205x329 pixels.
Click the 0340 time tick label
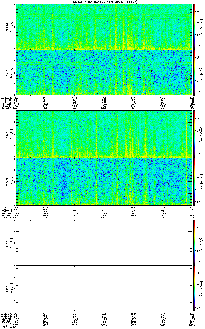[x=162, y=325]
